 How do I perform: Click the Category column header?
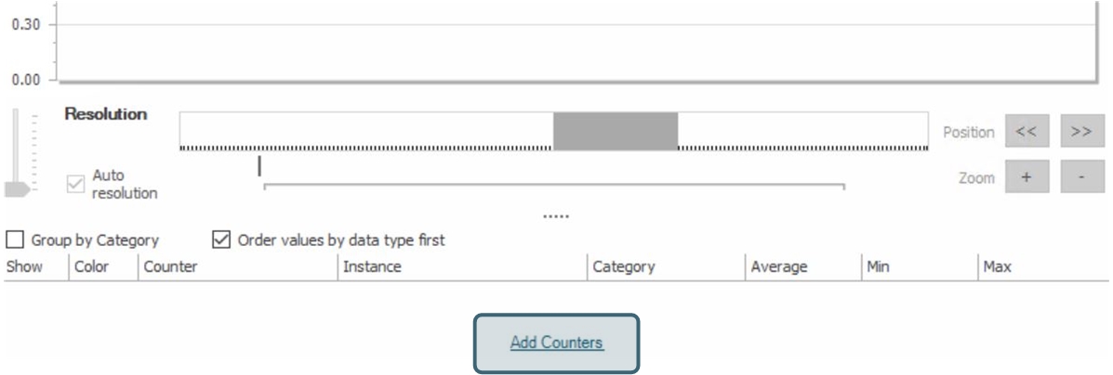tap(625, 267)
